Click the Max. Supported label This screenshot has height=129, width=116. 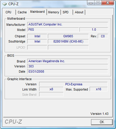[77, 89]
